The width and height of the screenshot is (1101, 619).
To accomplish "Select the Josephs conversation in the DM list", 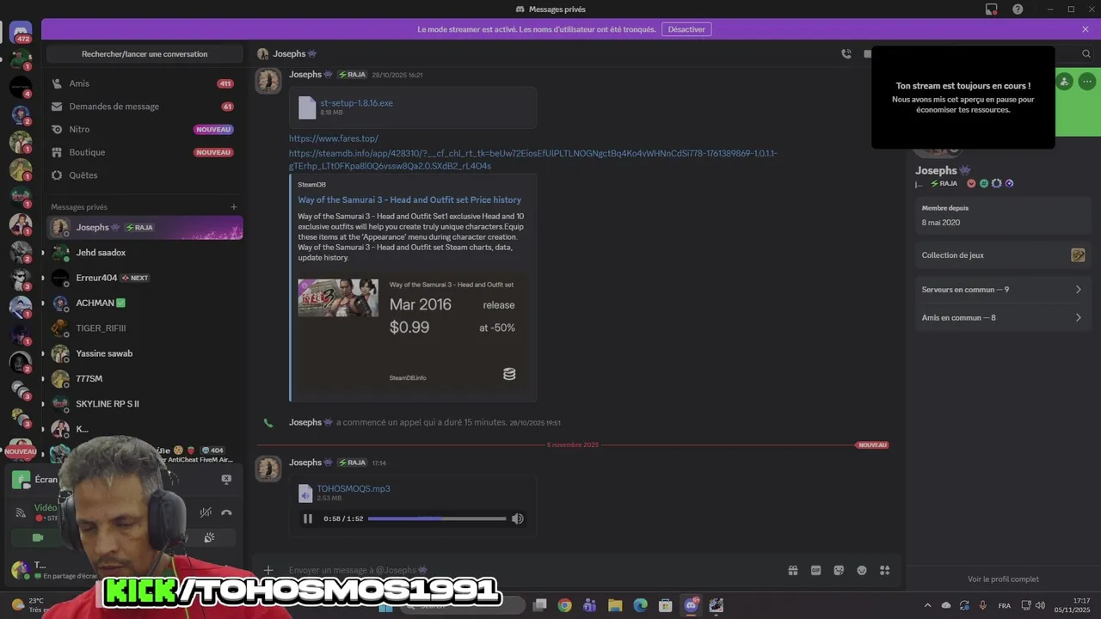I will click(145, 227).
